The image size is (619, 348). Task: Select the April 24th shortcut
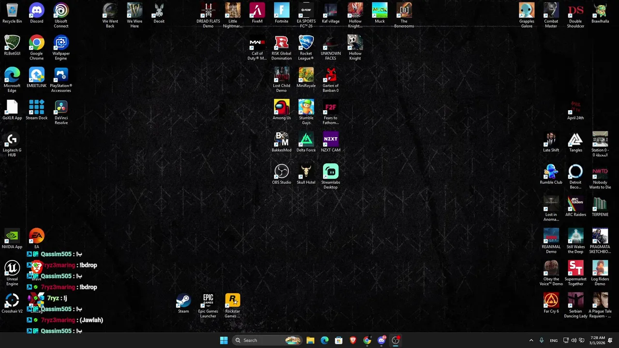click(x=575, y=110)
